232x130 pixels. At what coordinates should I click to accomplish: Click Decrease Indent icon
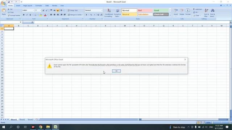61,15
